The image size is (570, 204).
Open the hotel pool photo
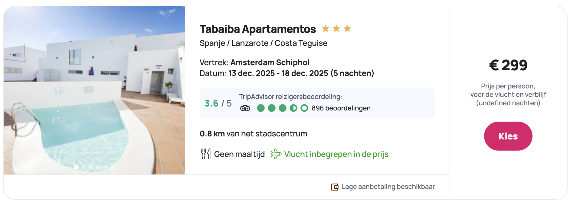[94, 91]
